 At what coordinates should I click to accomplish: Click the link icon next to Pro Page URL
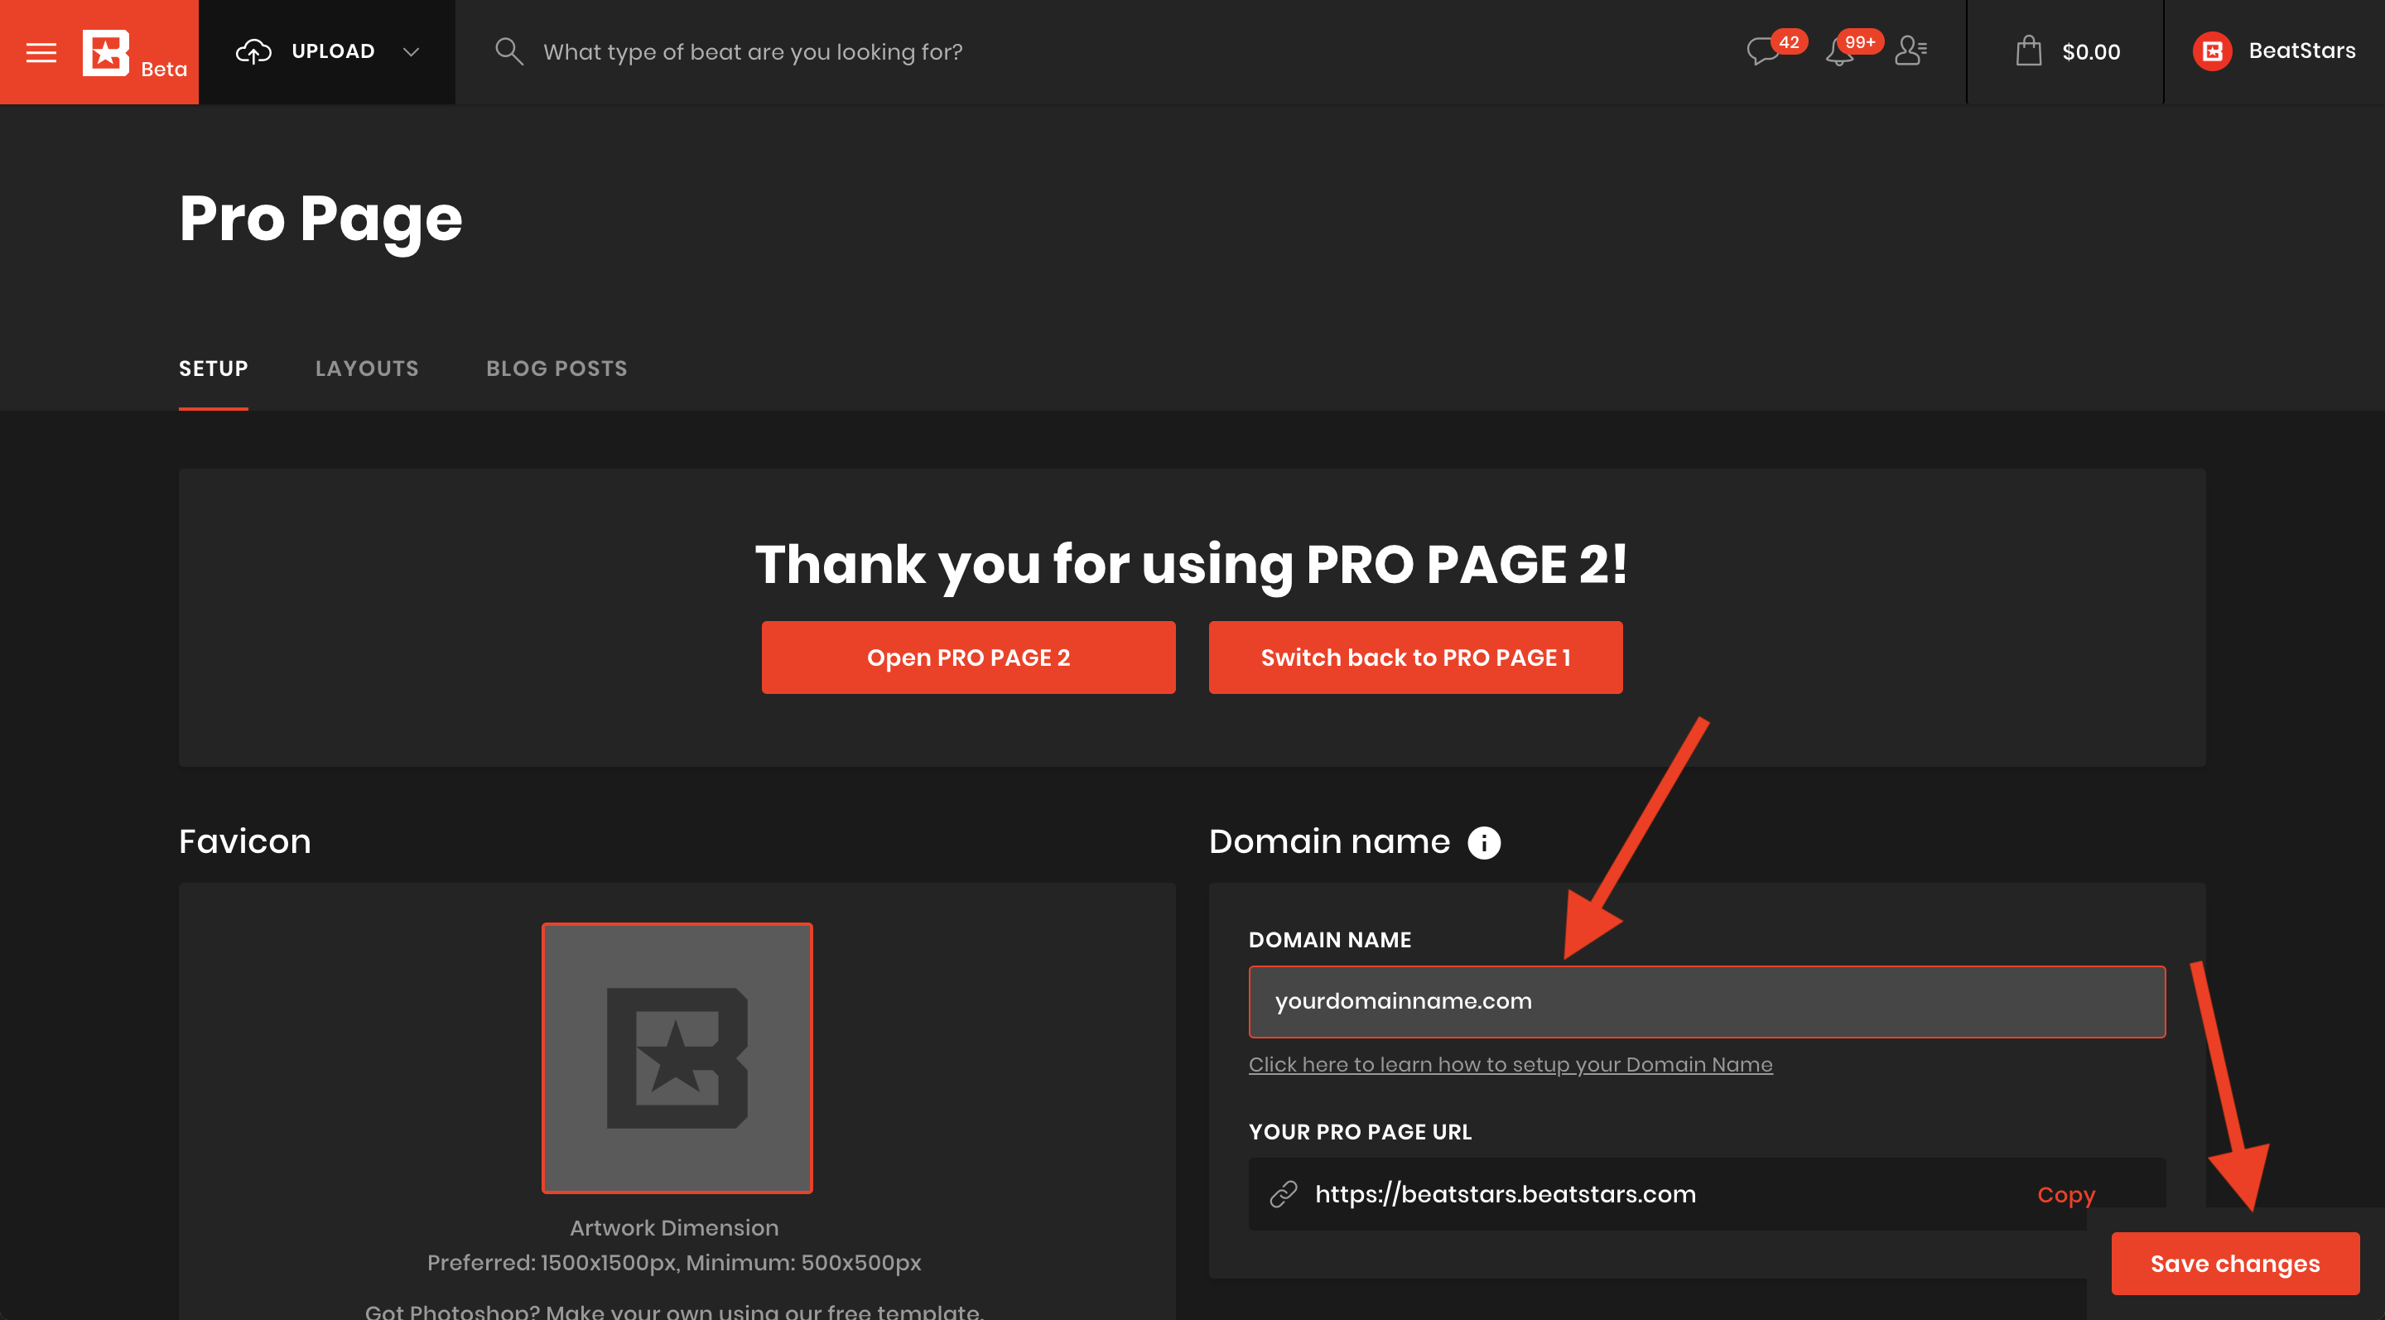coord(1284,1193)
